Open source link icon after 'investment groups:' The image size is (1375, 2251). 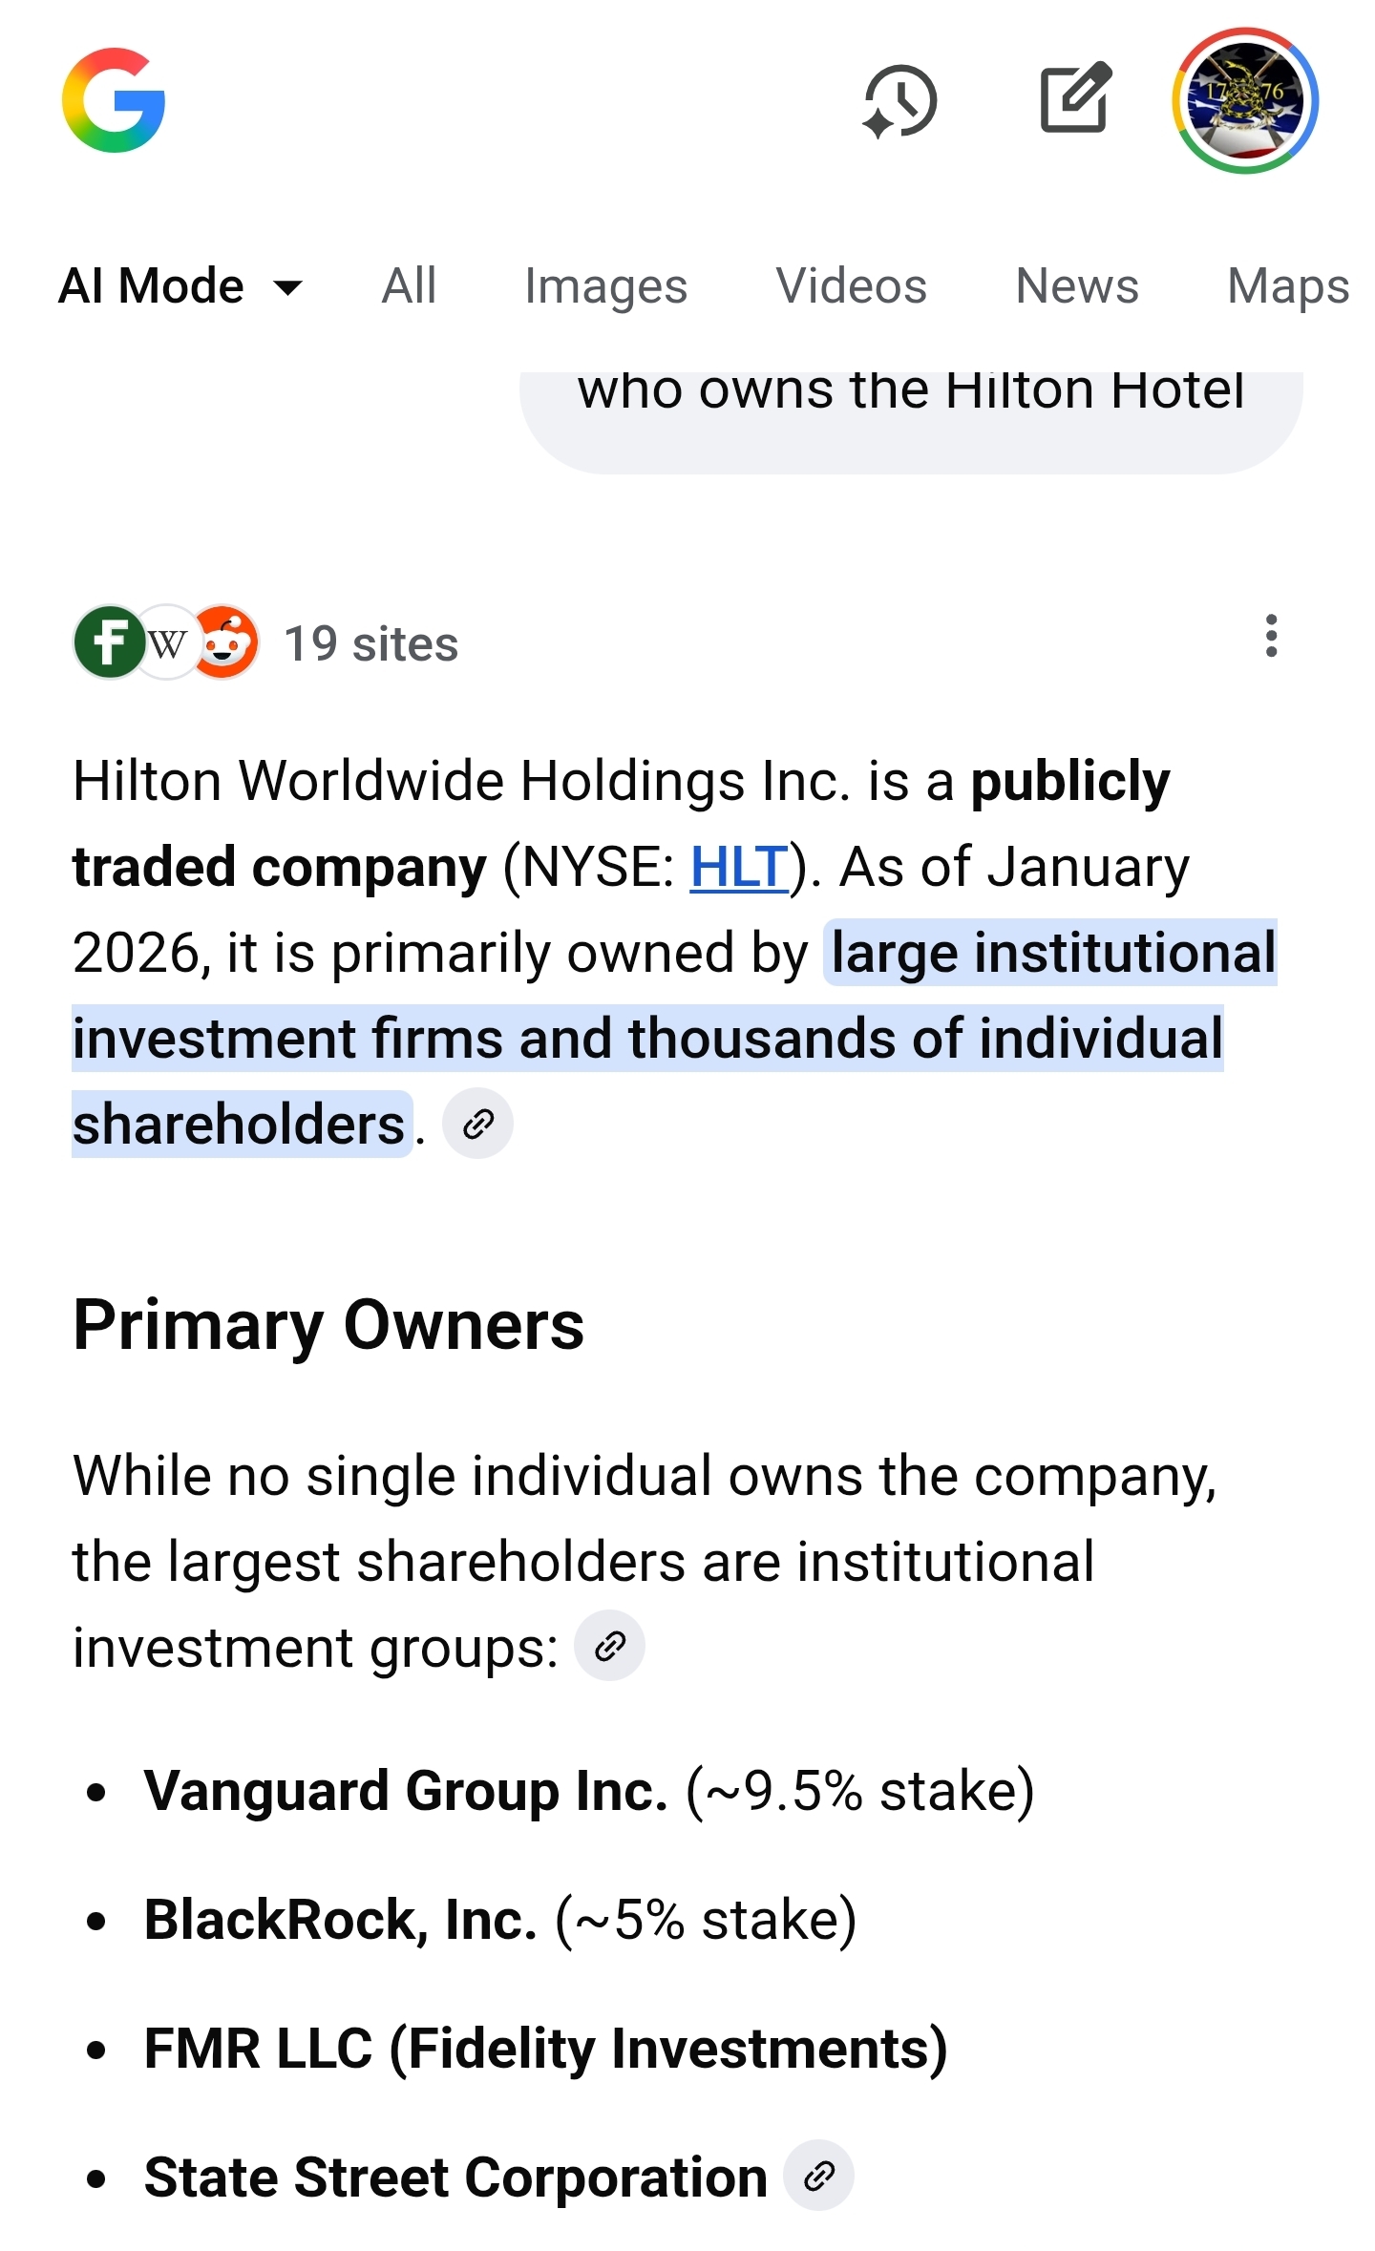609,1646
